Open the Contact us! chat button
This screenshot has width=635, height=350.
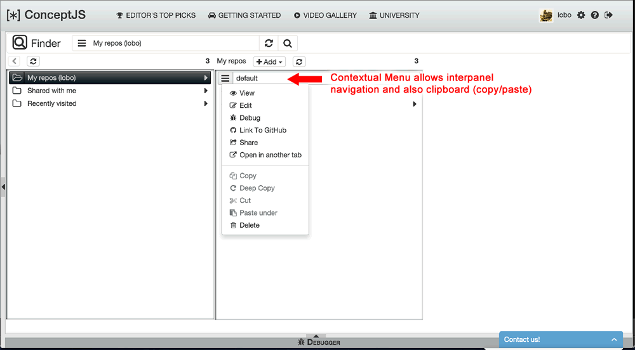click(x=561, y=340)
